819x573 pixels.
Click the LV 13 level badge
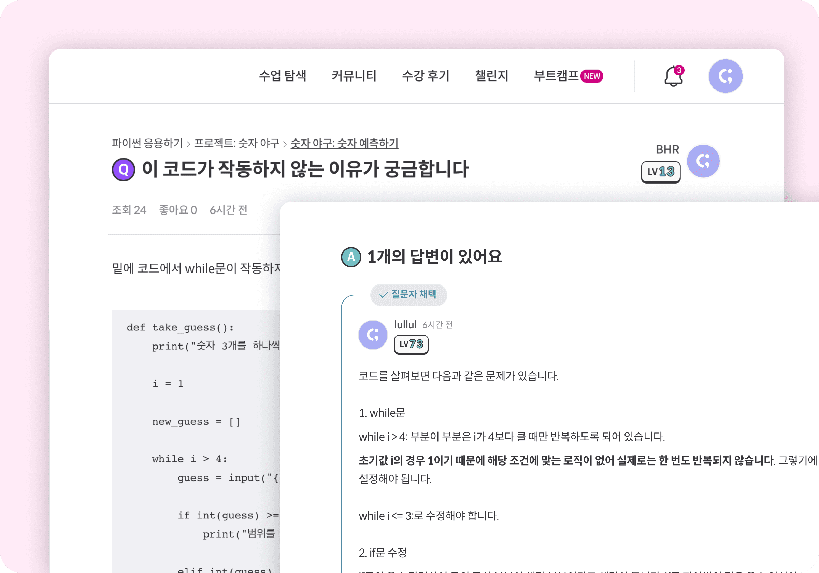pyautogui.click(x=661, y=172)
